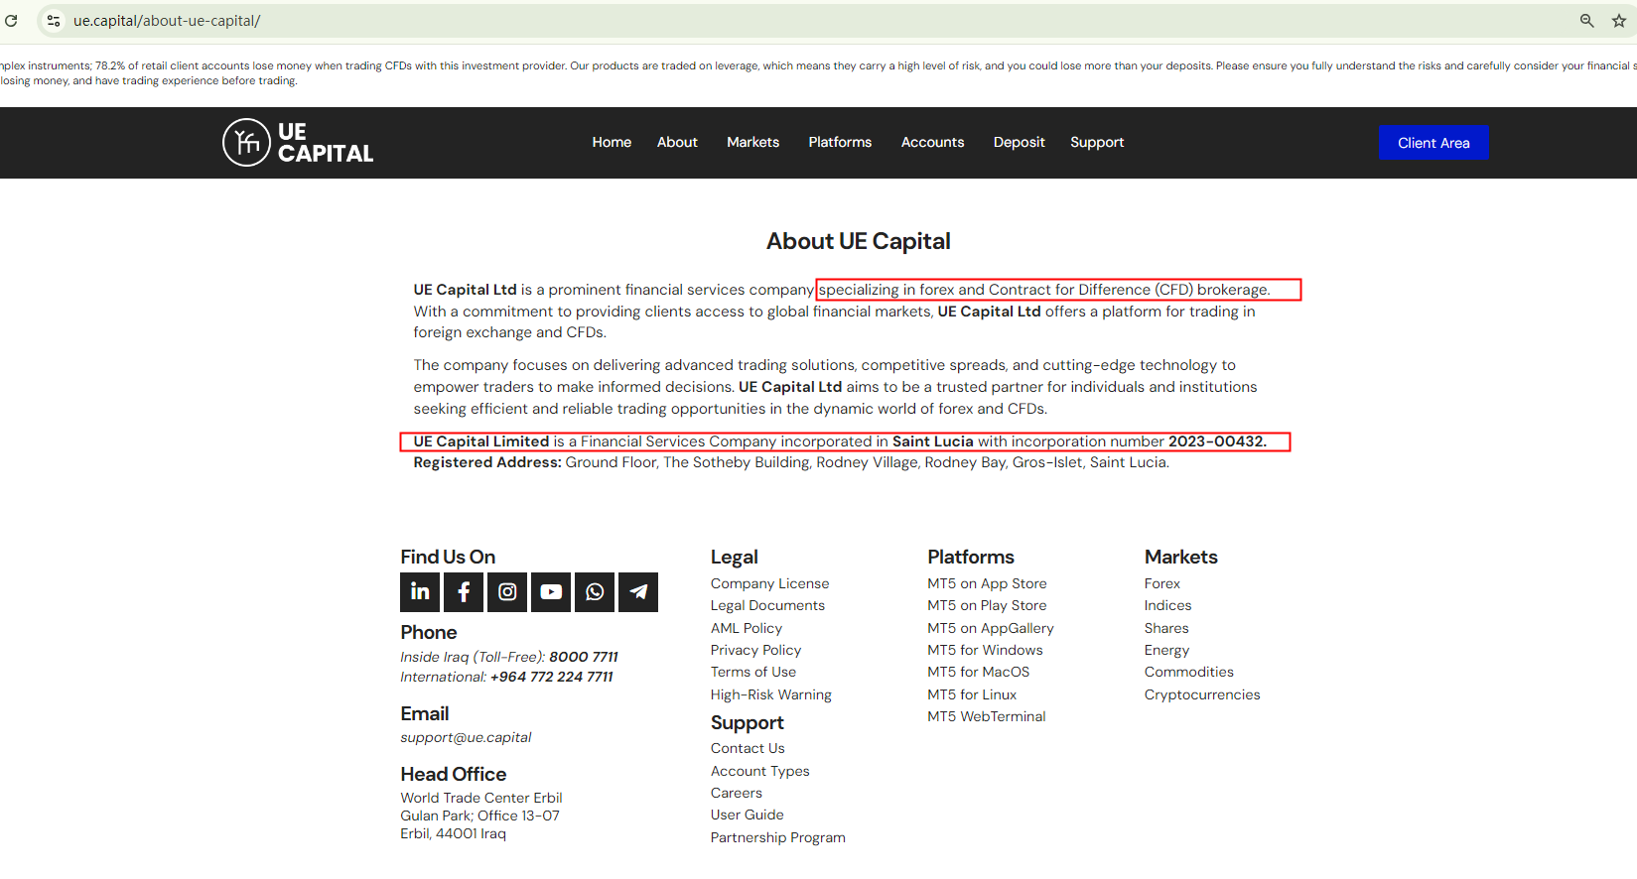Screen dimensions: 1637x879
Task: Select Accounts in the top navigation
Action: pos(932,143)
